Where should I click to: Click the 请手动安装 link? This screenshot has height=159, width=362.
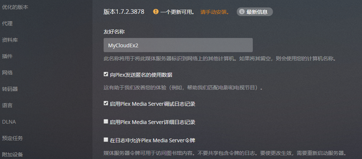(x=215, y=12)
